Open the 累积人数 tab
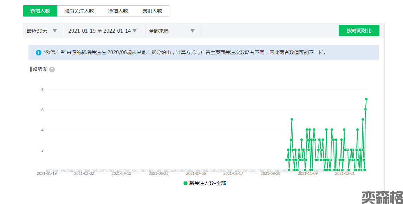 pyautogui.click(x=152, y=11)
